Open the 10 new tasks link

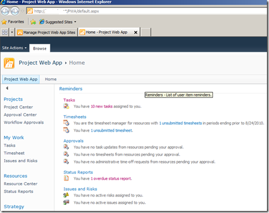pyautogui.click(x=102, y=106)
